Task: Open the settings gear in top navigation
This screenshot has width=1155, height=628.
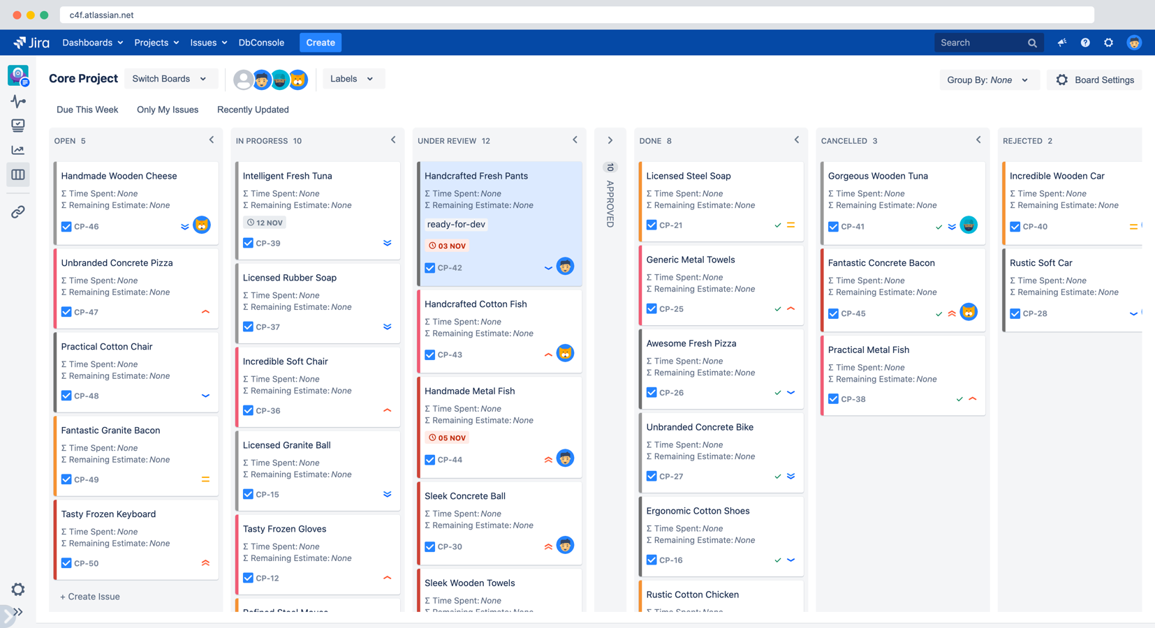Action: (x=1108, y=43)
